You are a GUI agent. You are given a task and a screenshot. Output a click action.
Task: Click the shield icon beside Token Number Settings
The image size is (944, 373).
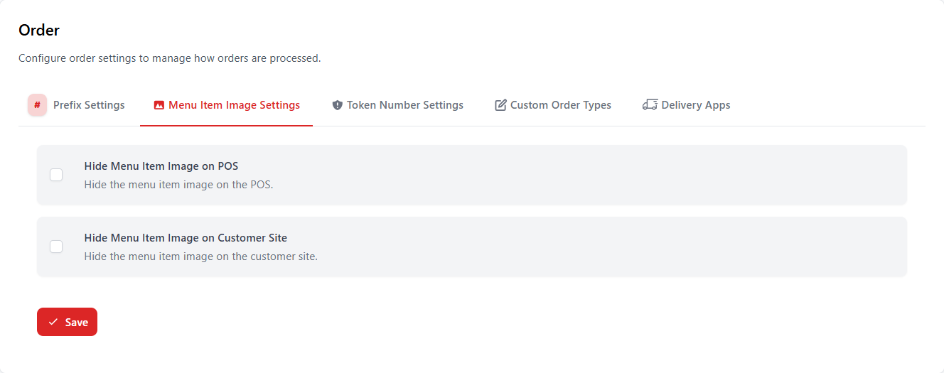[337, 105]
